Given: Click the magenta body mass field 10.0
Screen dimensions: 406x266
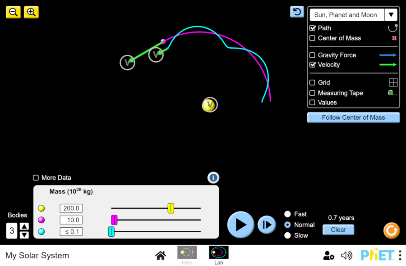Looking at the screenshot, I should [x=71, y=220].
